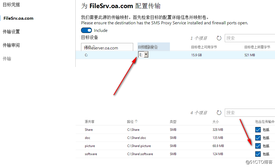Click the 包含在传输中 column header
275x167 pixels.
click(x=265, y=122)
